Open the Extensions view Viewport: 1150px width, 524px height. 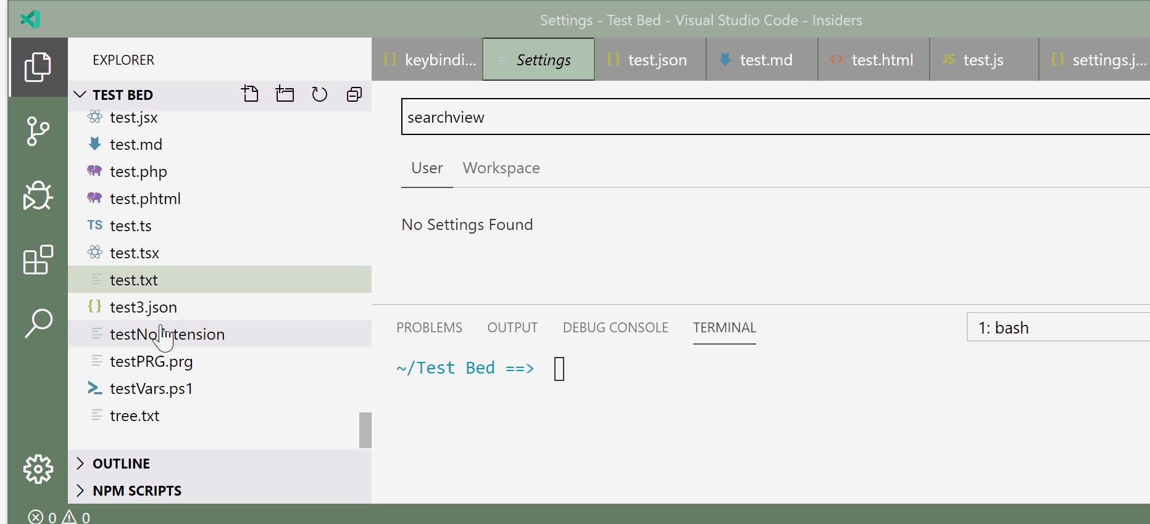coord(38,260)
